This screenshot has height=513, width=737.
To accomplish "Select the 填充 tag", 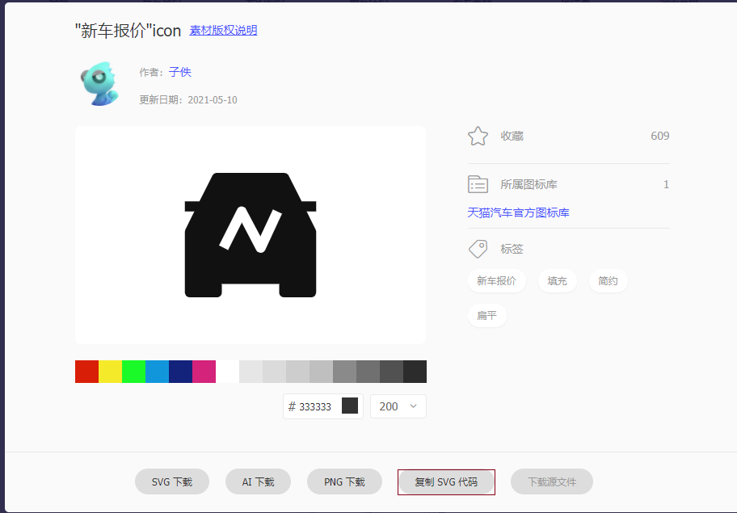I will [557, 281].
